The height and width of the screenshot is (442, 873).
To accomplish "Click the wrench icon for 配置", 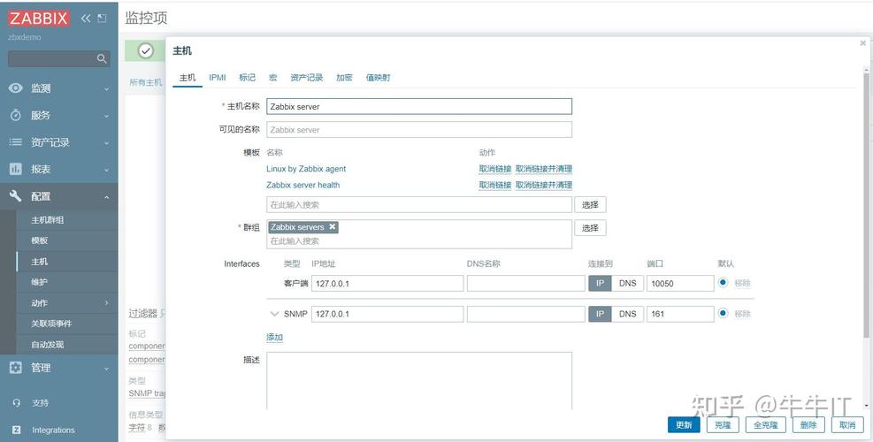I will 16,196.
